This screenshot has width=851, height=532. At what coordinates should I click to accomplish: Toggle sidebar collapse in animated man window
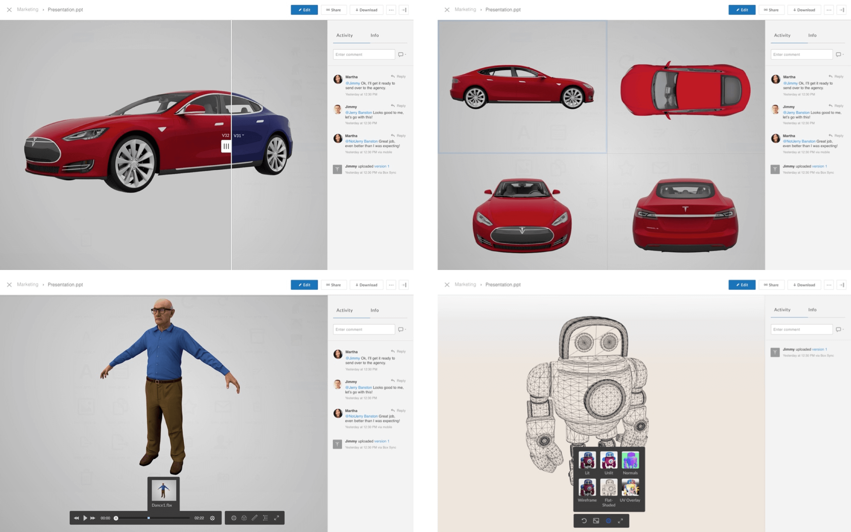tap(404, 285)
